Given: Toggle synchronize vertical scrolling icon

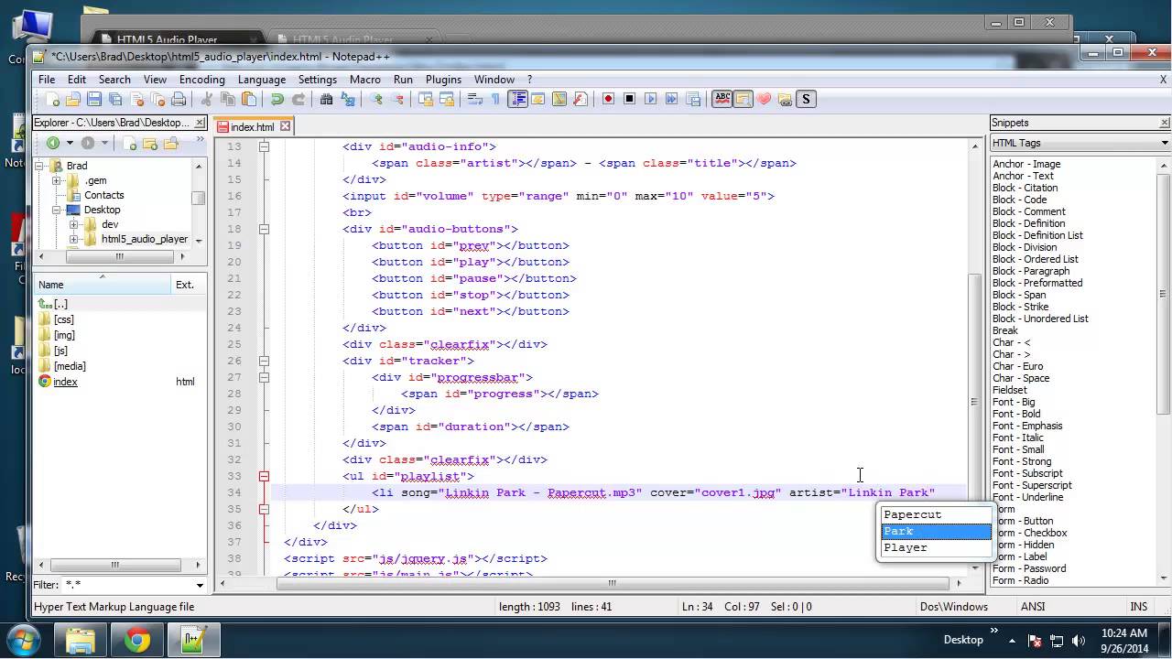Looking at the screenshot, I should [x=425, y=99].
